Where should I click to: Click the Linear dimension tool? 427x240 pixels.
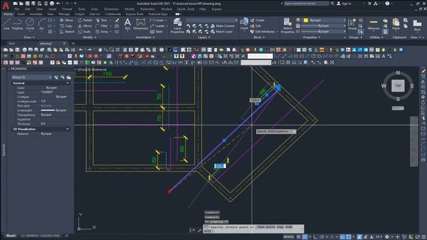[x=157, y=20]
